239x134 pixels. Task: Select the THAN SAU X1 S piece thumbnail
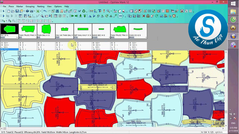pos(46,31)
